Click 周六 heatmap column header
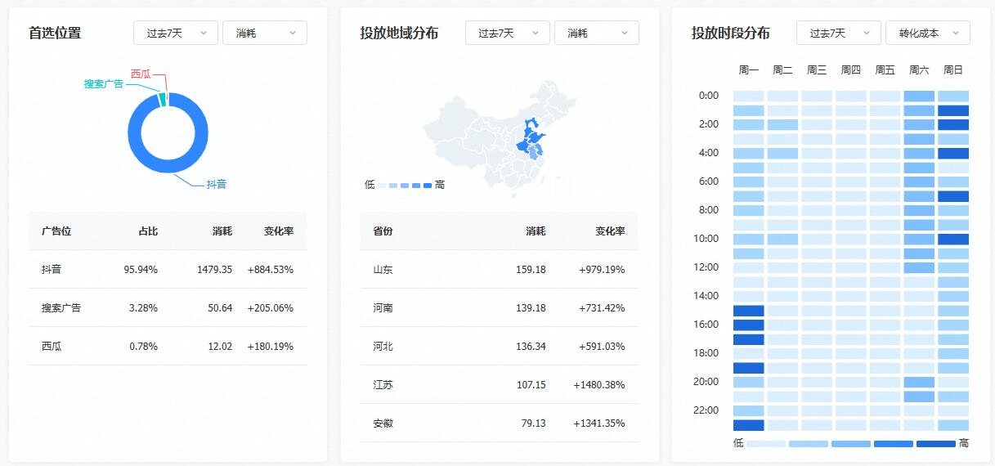995x466 pixels. tap(919, 70)
